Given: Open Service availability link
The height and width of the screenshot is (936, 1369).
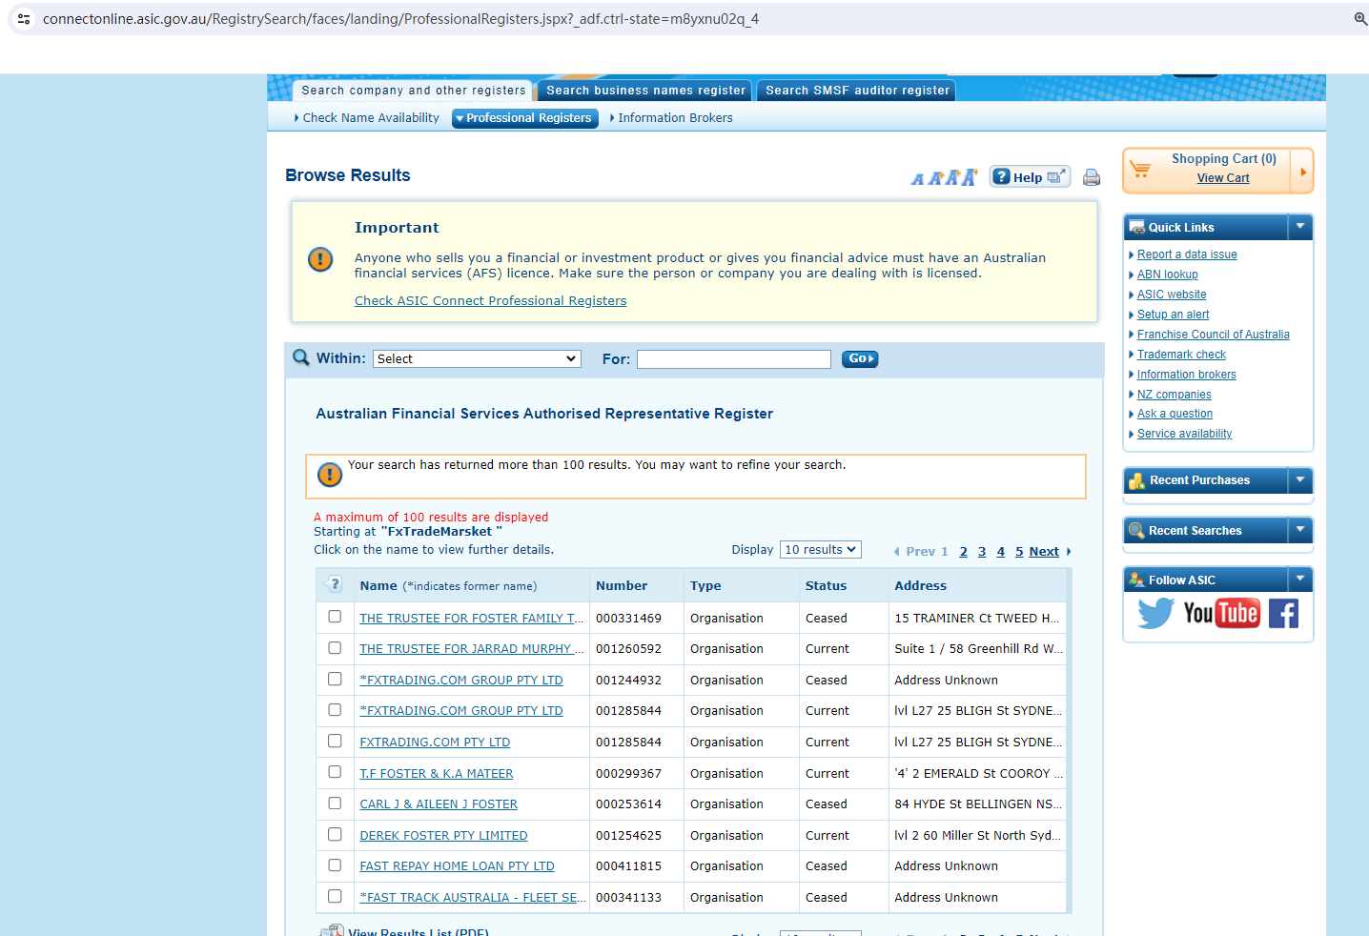Looking at the screenshot, I should coord(1185,434).
